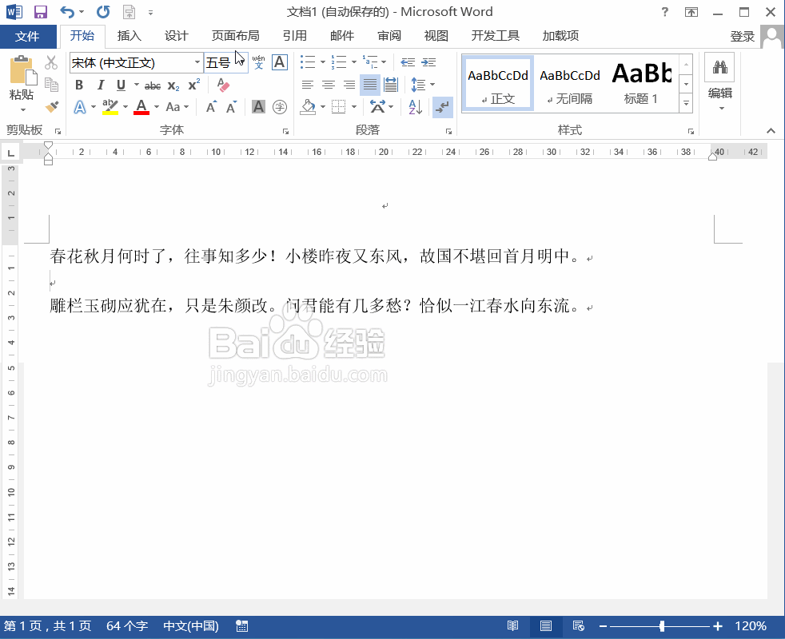
Task: Click the 登录 sign-in link
Action: coord(743,36)
